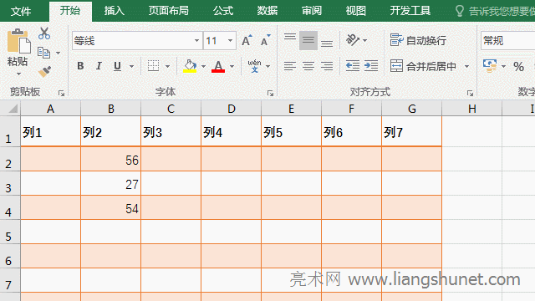Center text horizontally
Viewport: 535px width, 301px height.
coord(308,66)
